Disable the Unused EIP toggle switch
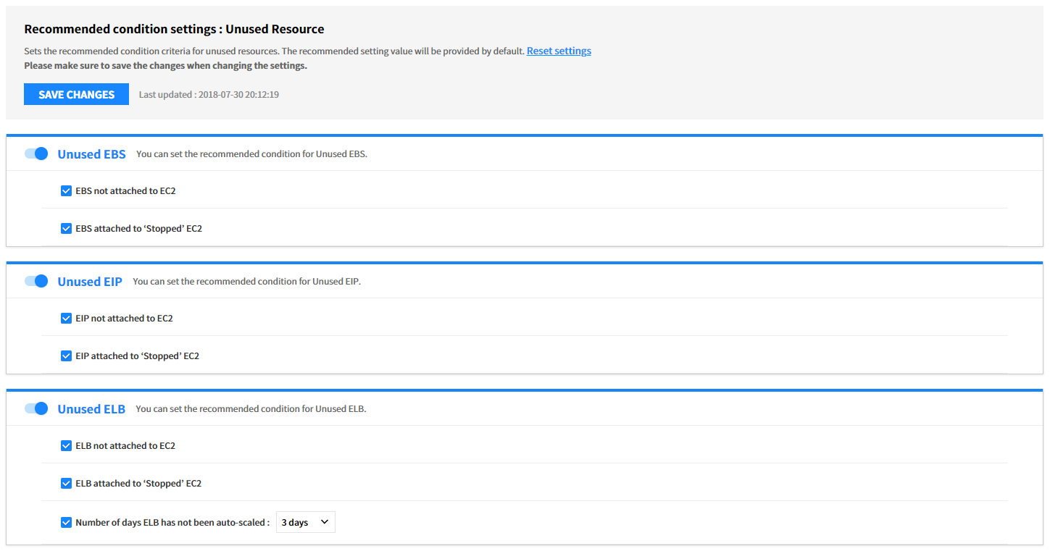The height and width of the screenshot is (551, 1050). [x=36, y=281]
